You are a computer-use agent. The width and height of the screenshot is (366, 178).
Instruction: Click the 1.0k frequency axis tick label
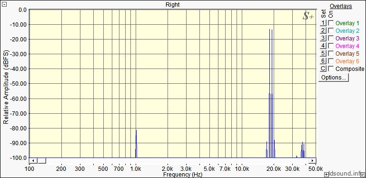click(x=136, y=169)
